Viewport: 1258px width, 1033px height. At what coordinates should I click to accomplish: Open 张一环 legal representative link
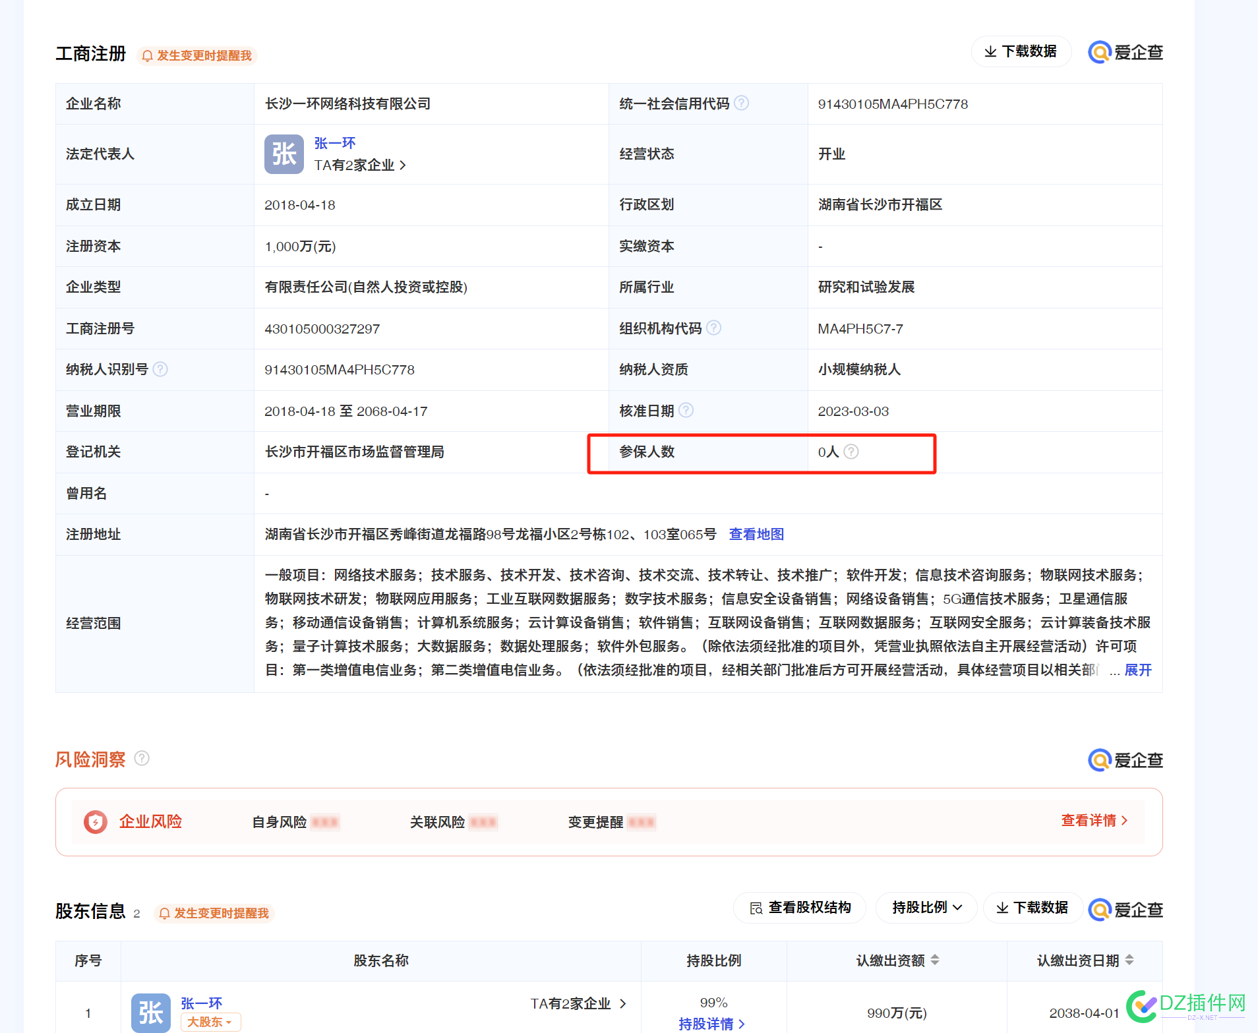(x=335, y=143)
